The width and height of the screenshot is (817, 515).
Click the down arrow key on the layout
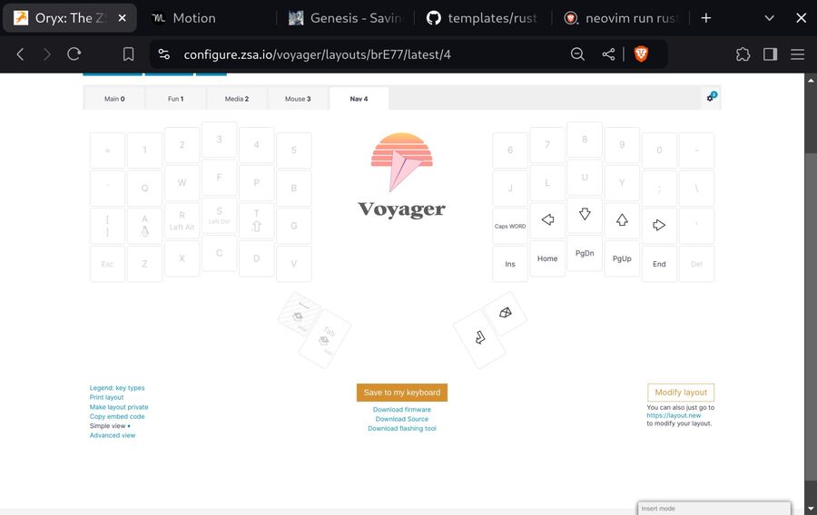coord(585,215)
